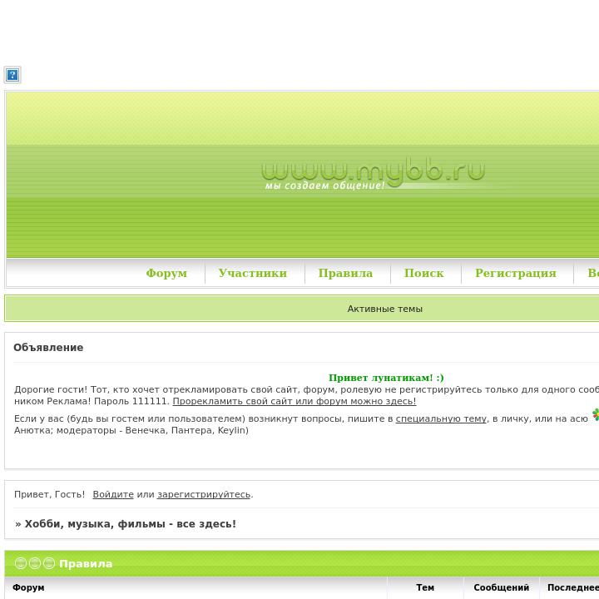Click the 'Привет лунатикам! :)' heading
Viewport: 599px width, 599px height.
[x=386, y=378]
